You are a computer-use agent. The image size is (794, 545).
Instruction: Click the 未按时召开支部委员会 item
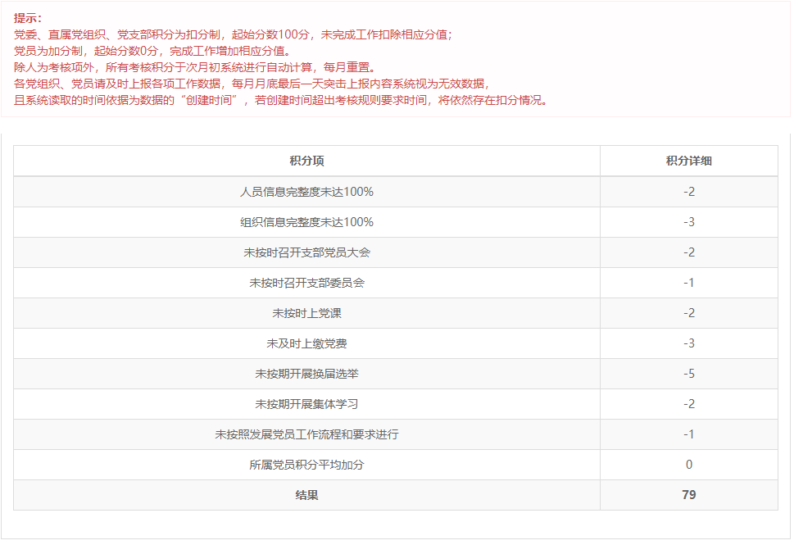[306, 283]
